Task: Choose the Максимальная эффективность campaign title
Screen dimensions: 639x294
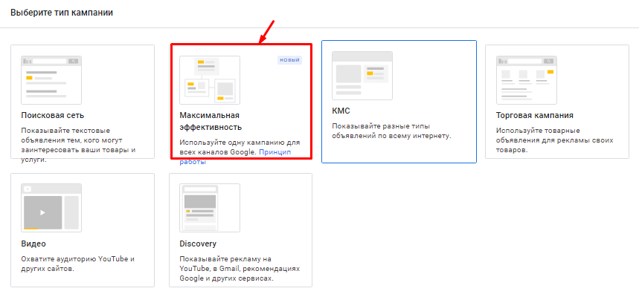Action: (x=211, y=121)
